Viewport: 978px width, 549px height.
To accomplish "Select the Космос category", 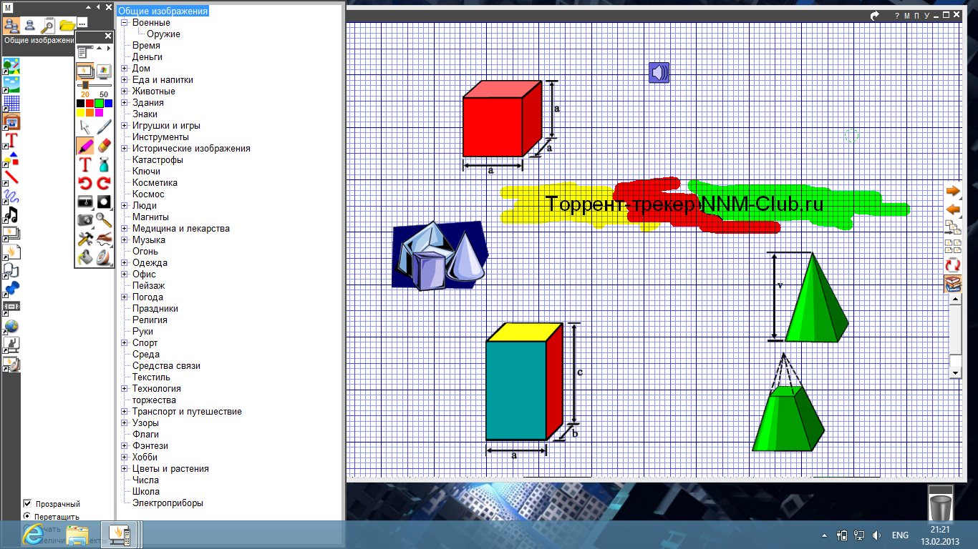I will [148, 194].
